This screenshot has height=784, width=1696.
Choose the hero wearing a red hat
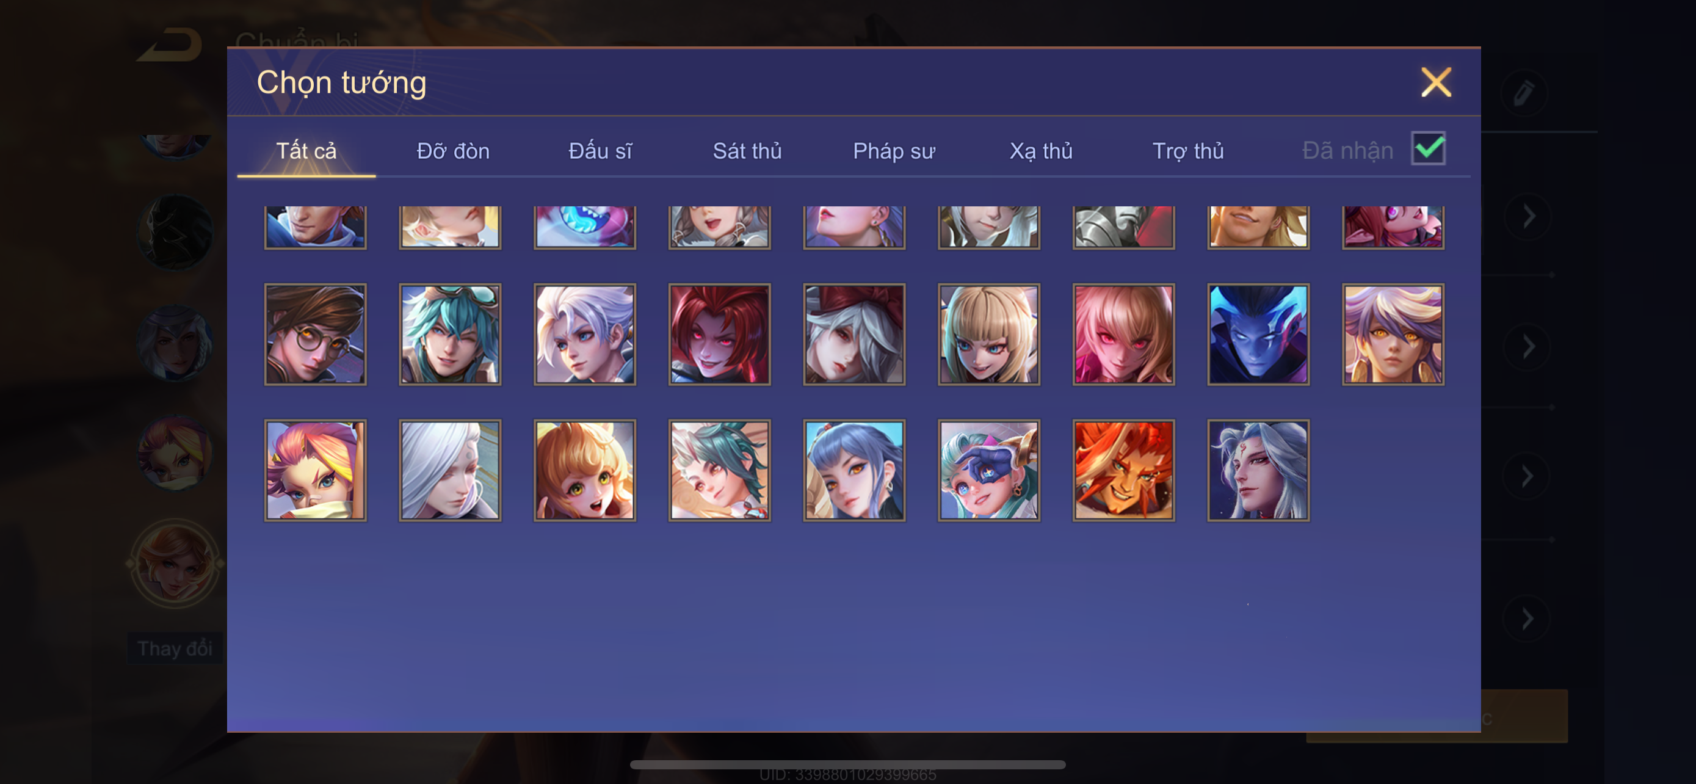click(854, 335)
